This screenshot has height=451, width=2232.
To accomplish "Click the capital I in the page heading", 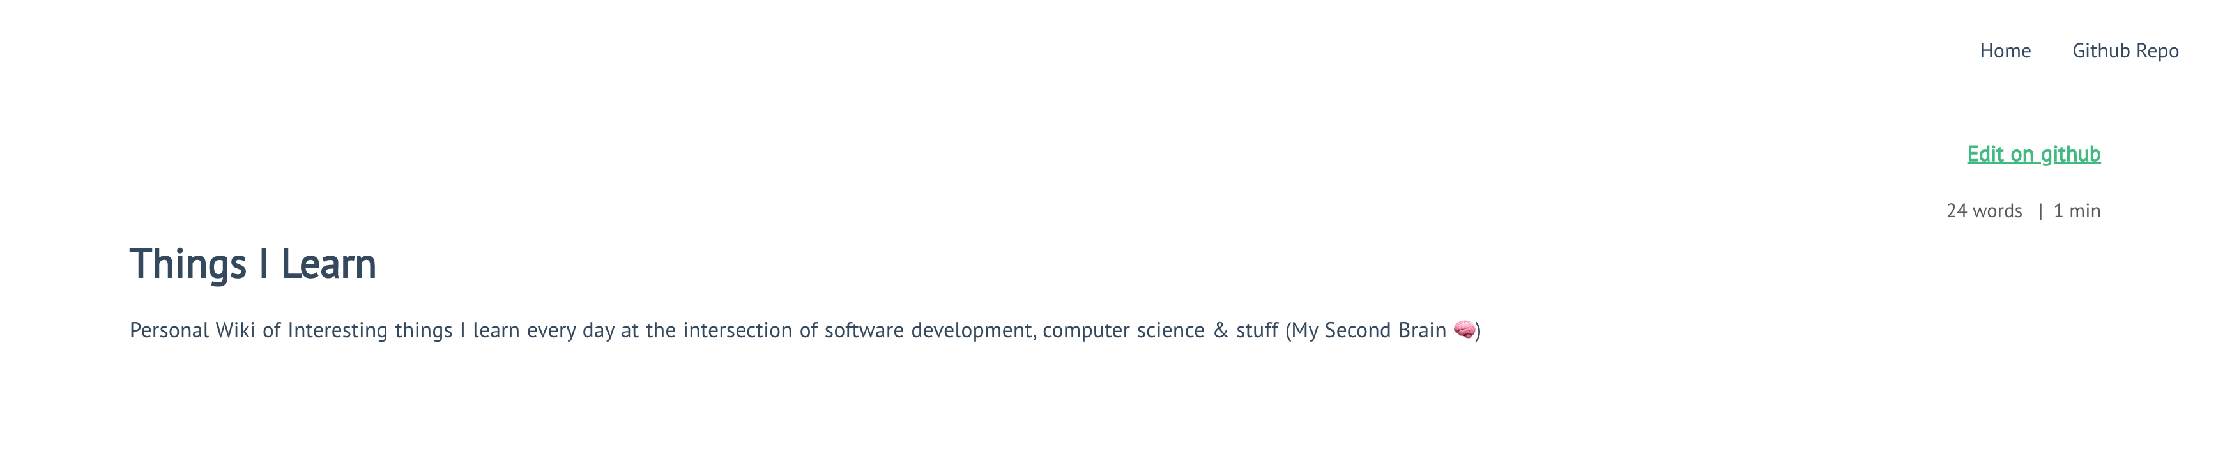I will tap(264, 264).
